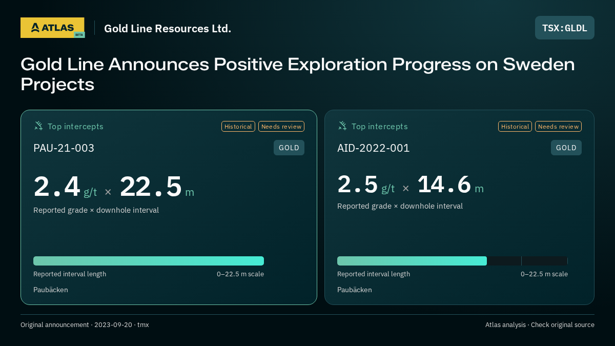The image size is (615, 346).
Task: Click the Needs review tag on the PAU-21-003 card
Action: 281,126
